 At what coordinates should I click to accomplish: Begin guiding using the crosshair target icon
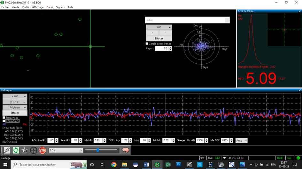(34, 150)
